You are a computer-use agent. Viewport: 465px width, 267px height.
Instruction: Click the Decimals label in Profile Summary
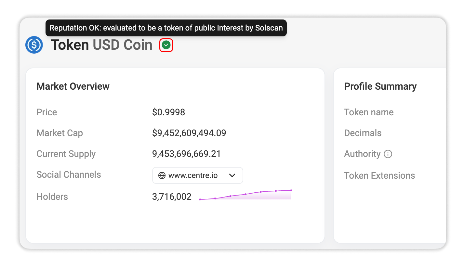coord(363,133)
